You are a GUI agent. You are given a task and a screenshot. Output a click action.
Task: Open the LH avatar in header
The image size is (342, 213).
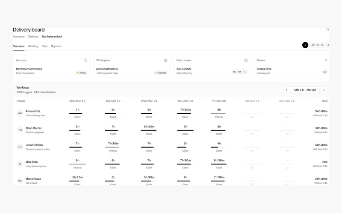point(323,45)
